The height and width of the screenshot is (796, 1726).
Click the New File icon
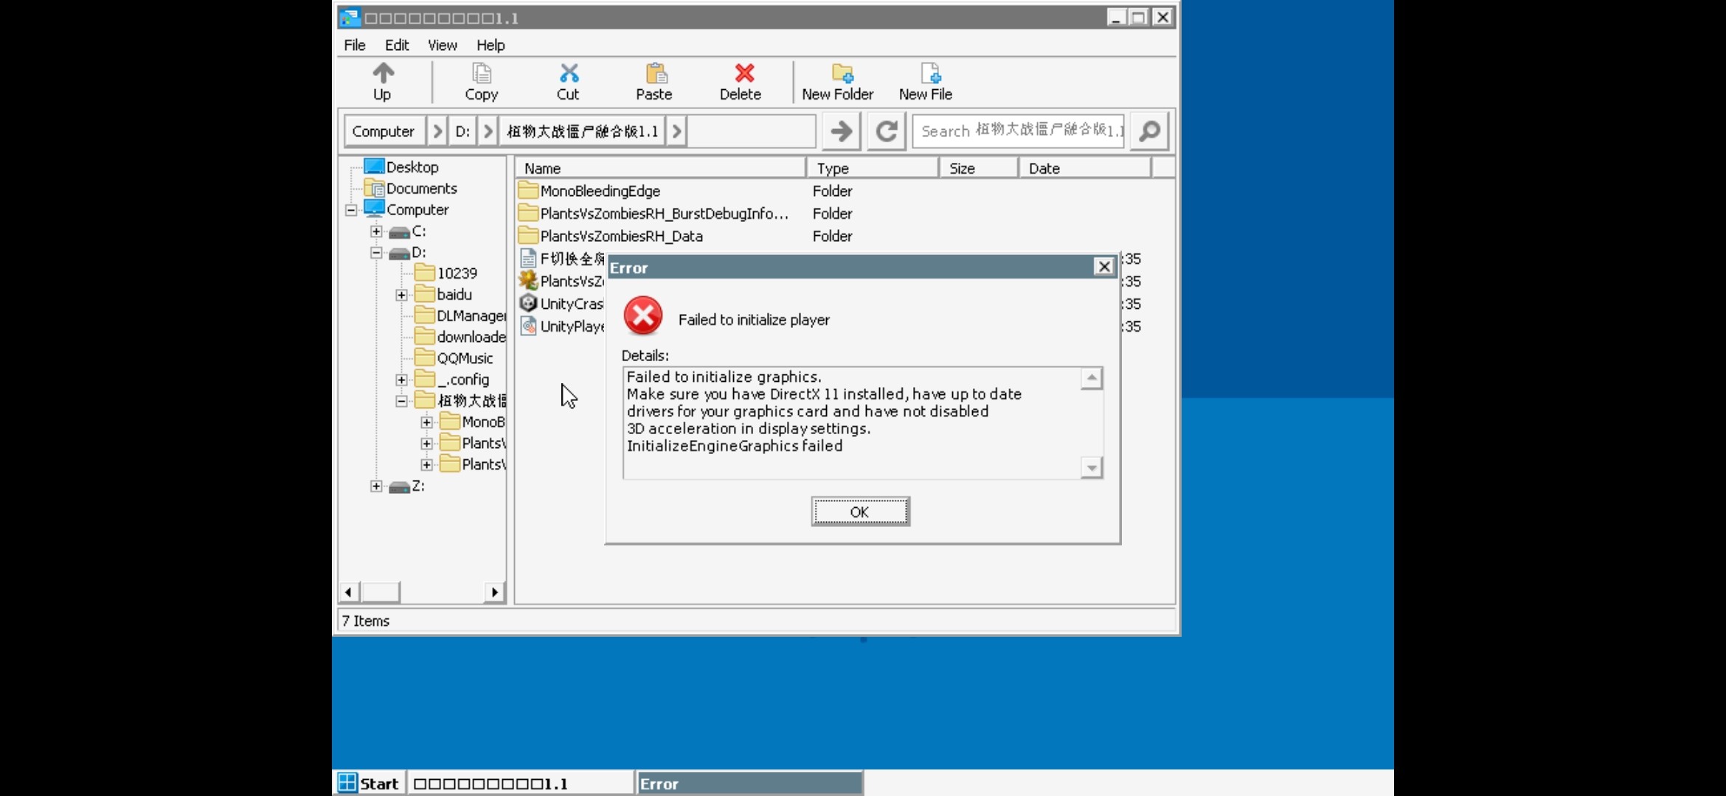coord(929,74)
